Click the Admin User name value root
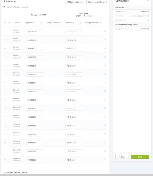 (x=147, y=20)
